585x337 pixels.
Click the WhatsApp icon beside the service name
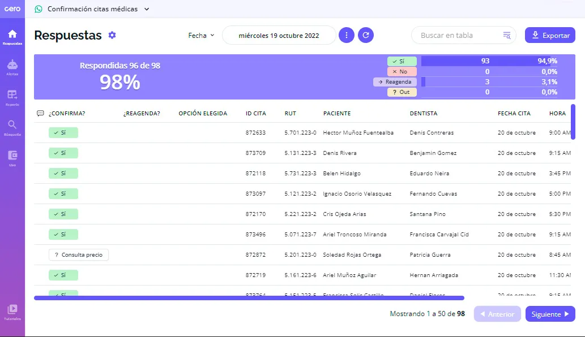[39, 9]
